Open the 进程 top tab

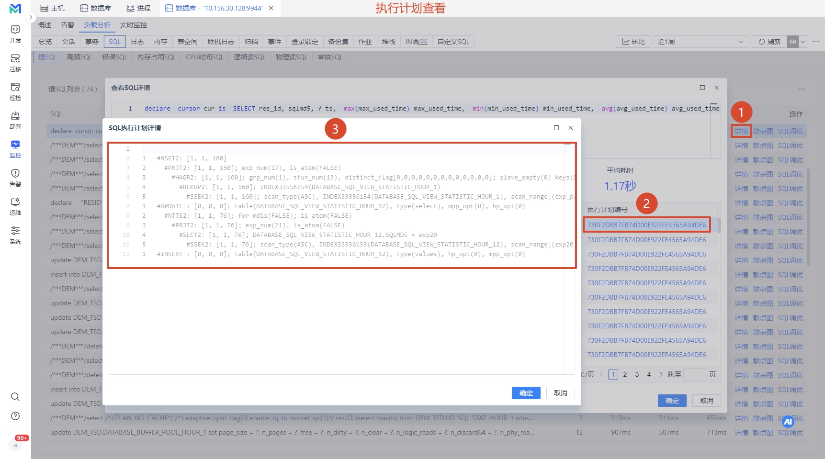139,8
